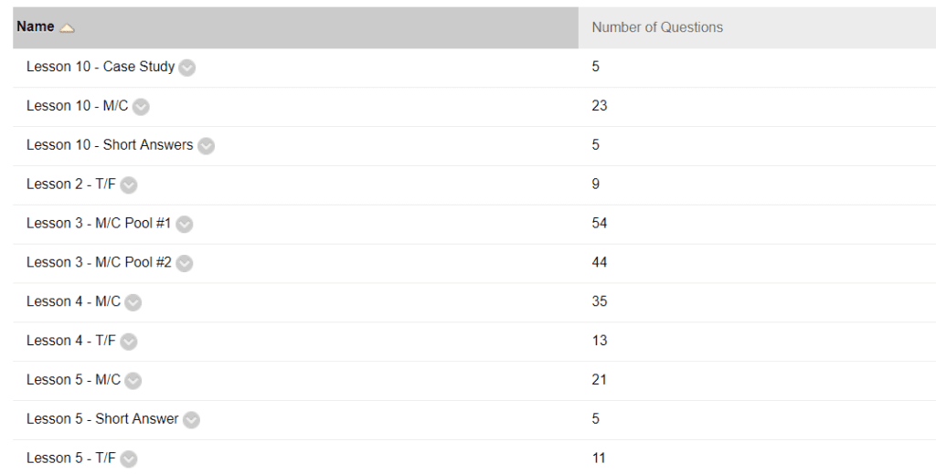Click the chevron icon by Lesson 4 - T/F
The height and width of the screenshot is (474, 936).
pyautogui.click(x=128, y=342)
